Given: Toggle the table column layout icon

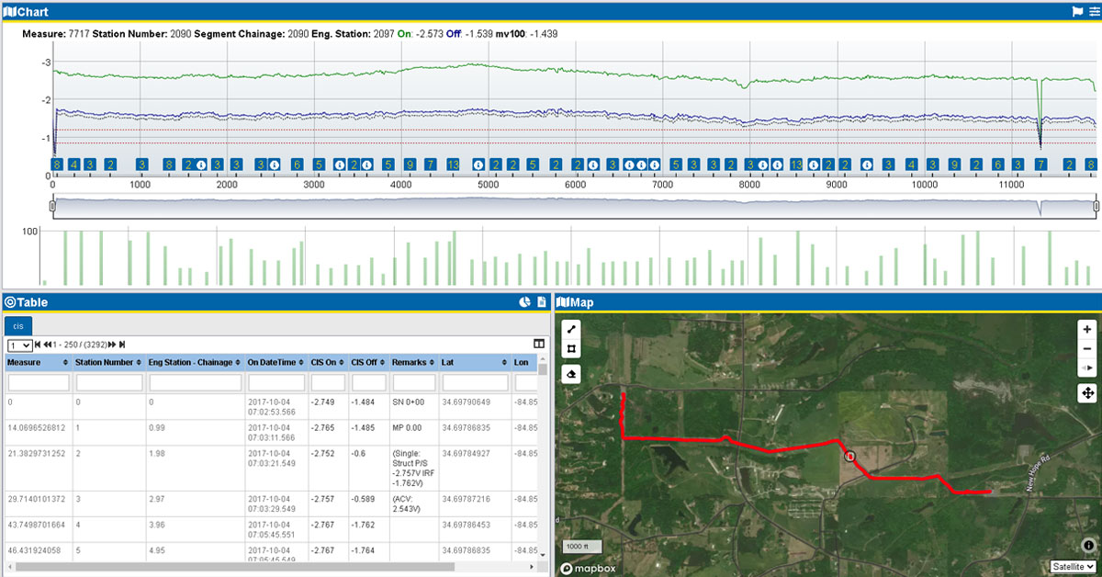Looking at the screenshot, I should click(538, 344).
